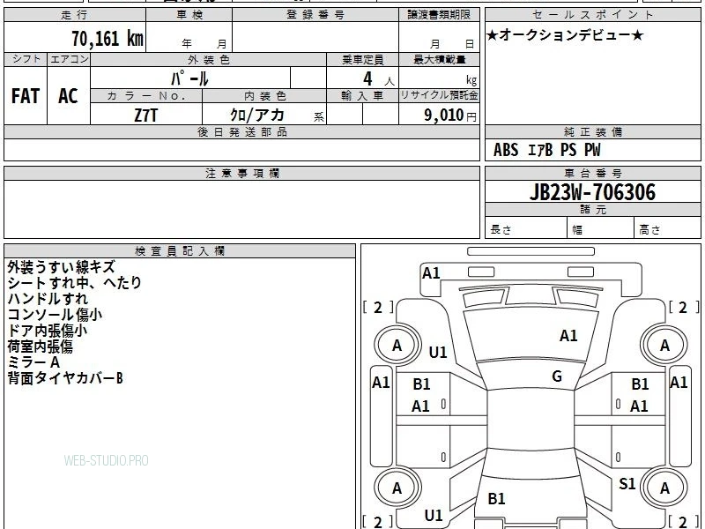This screenshot has width=705, height=529.
Task: Click the 輸入車 header
Action: [362, 96]
